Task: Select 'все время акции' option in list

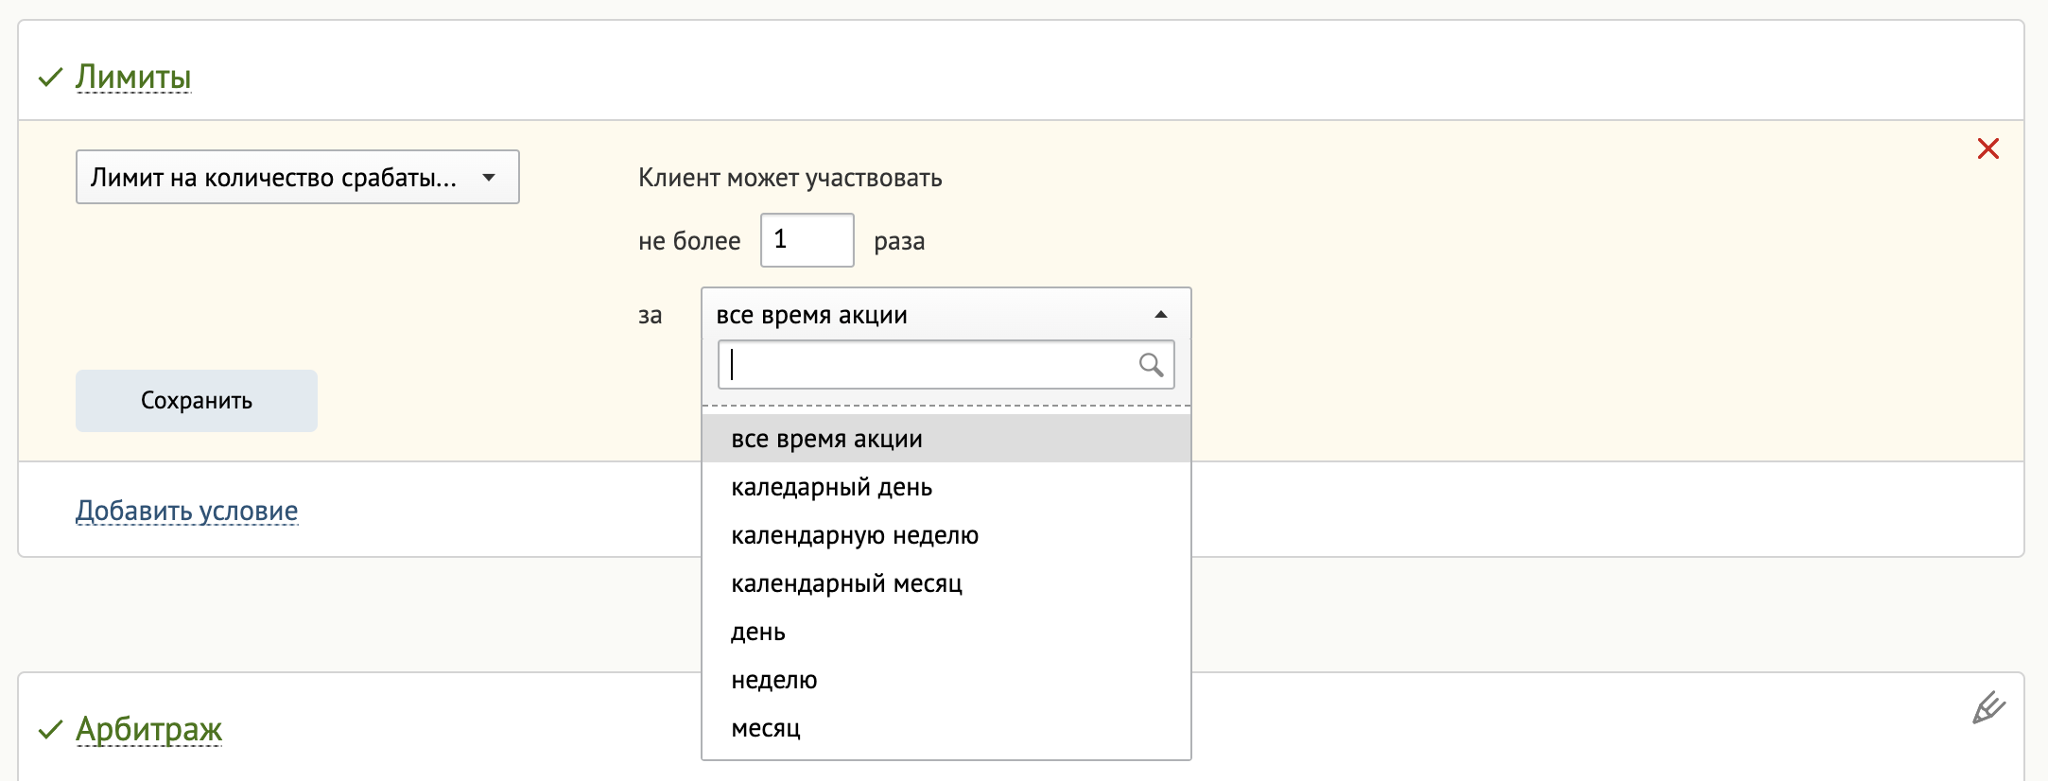Action: click(x=946, y=439)
